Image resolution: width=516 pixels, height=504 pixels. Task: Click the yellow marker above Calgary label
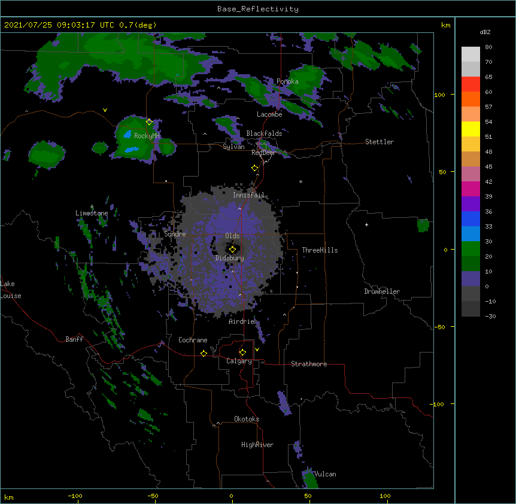coord(242,353)
